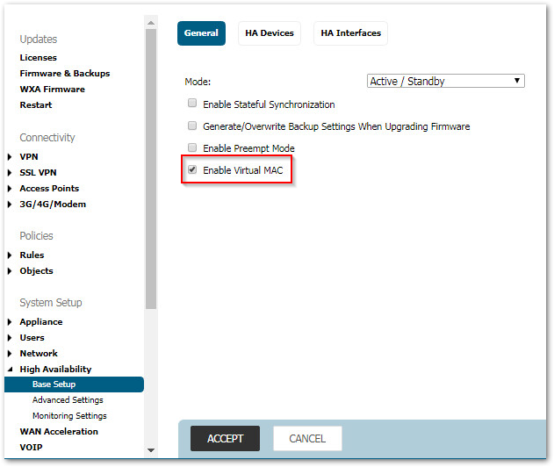Expand the SSL VPN section arrow

(10, 173)
